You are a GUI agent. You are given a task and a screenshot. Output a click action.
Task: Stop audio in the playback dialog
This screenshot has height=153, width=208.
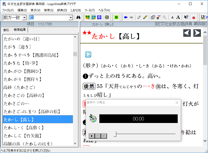(98, 136)
